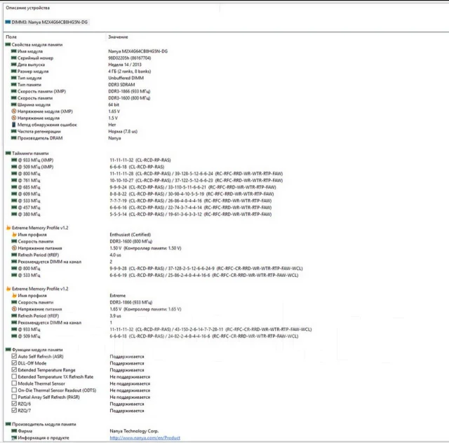Click the icon beside Функции модуля памяти
Screen dimensions: 449x443
pos(8,350)
